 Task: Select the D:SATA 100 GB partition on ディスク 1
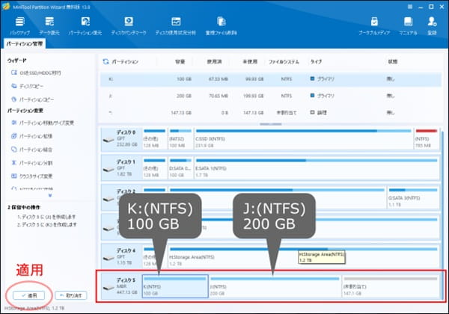(180, 168)
